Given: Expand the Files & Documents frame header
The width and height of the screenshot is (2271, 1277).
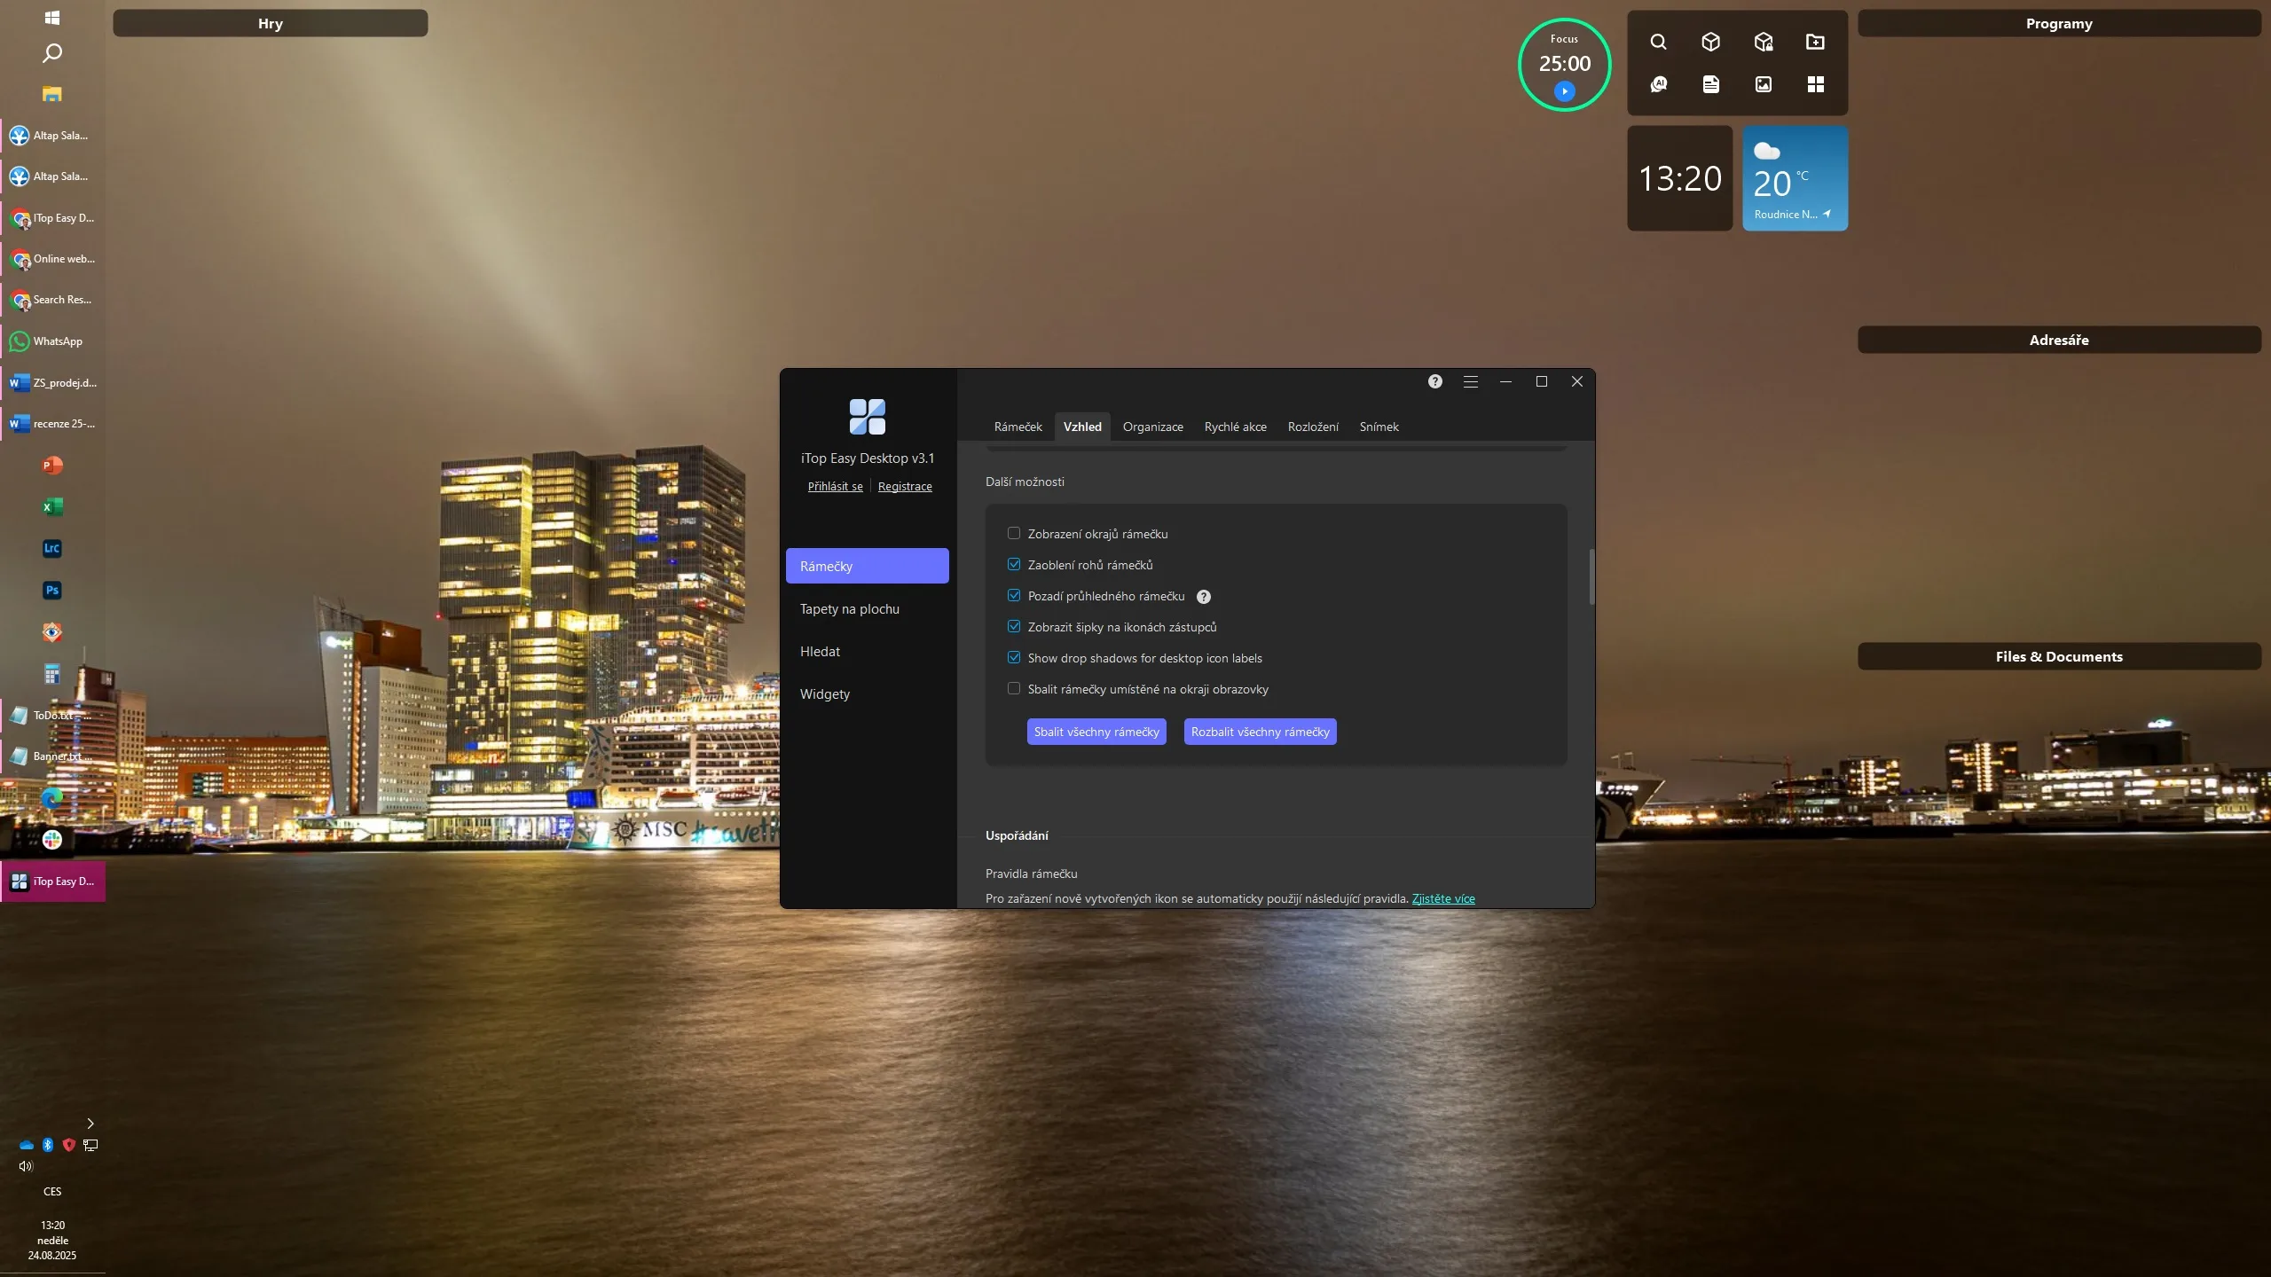Looking at the screenshot, I should 2058,656.
